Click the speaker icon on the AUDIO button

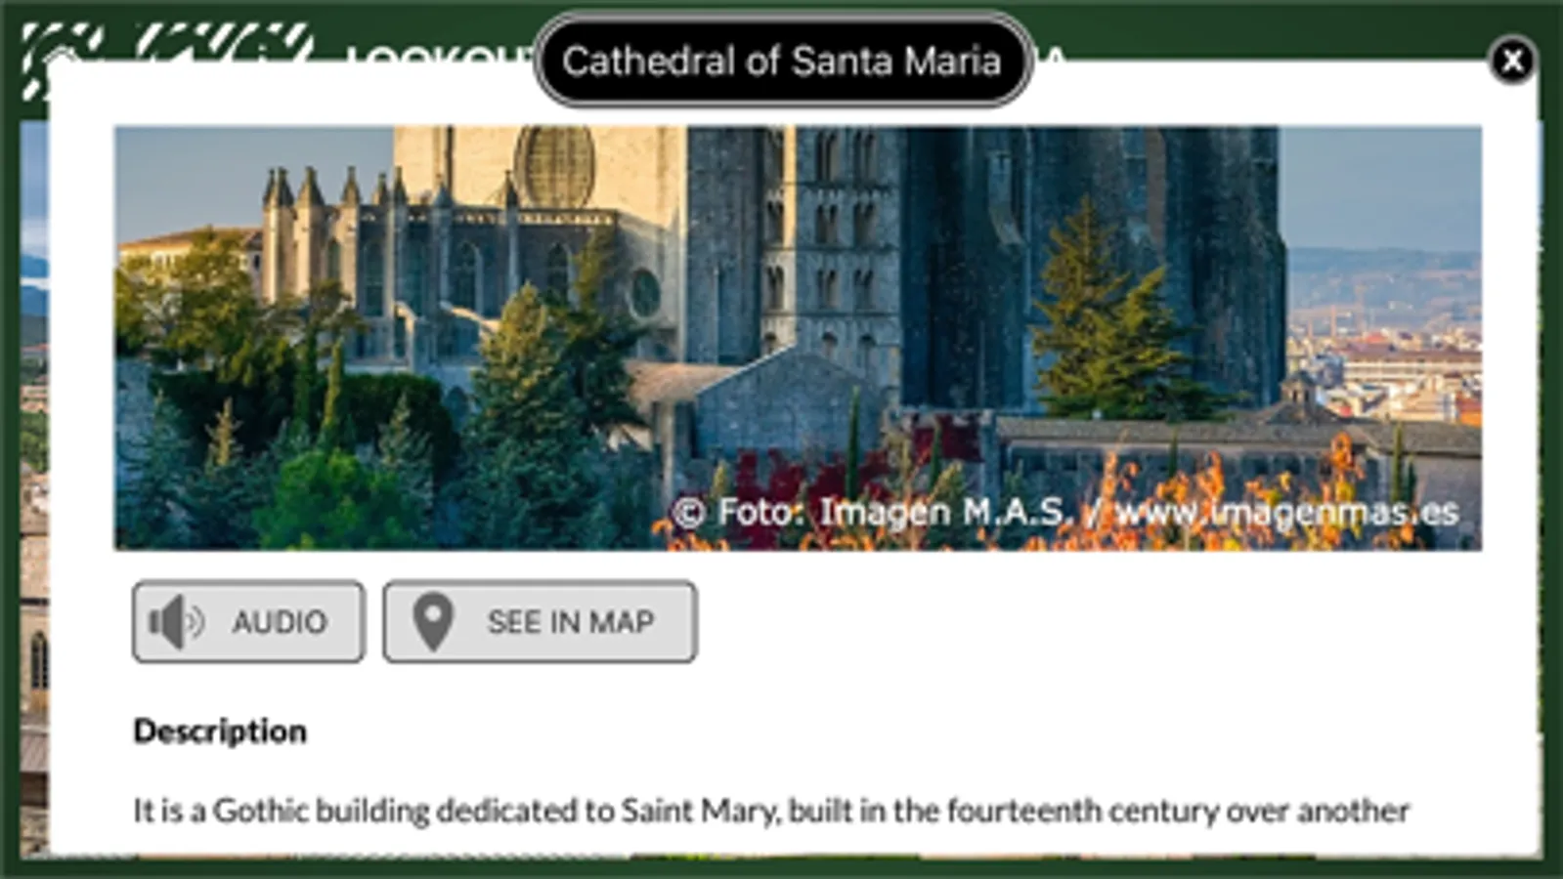[x=175, y=622]
